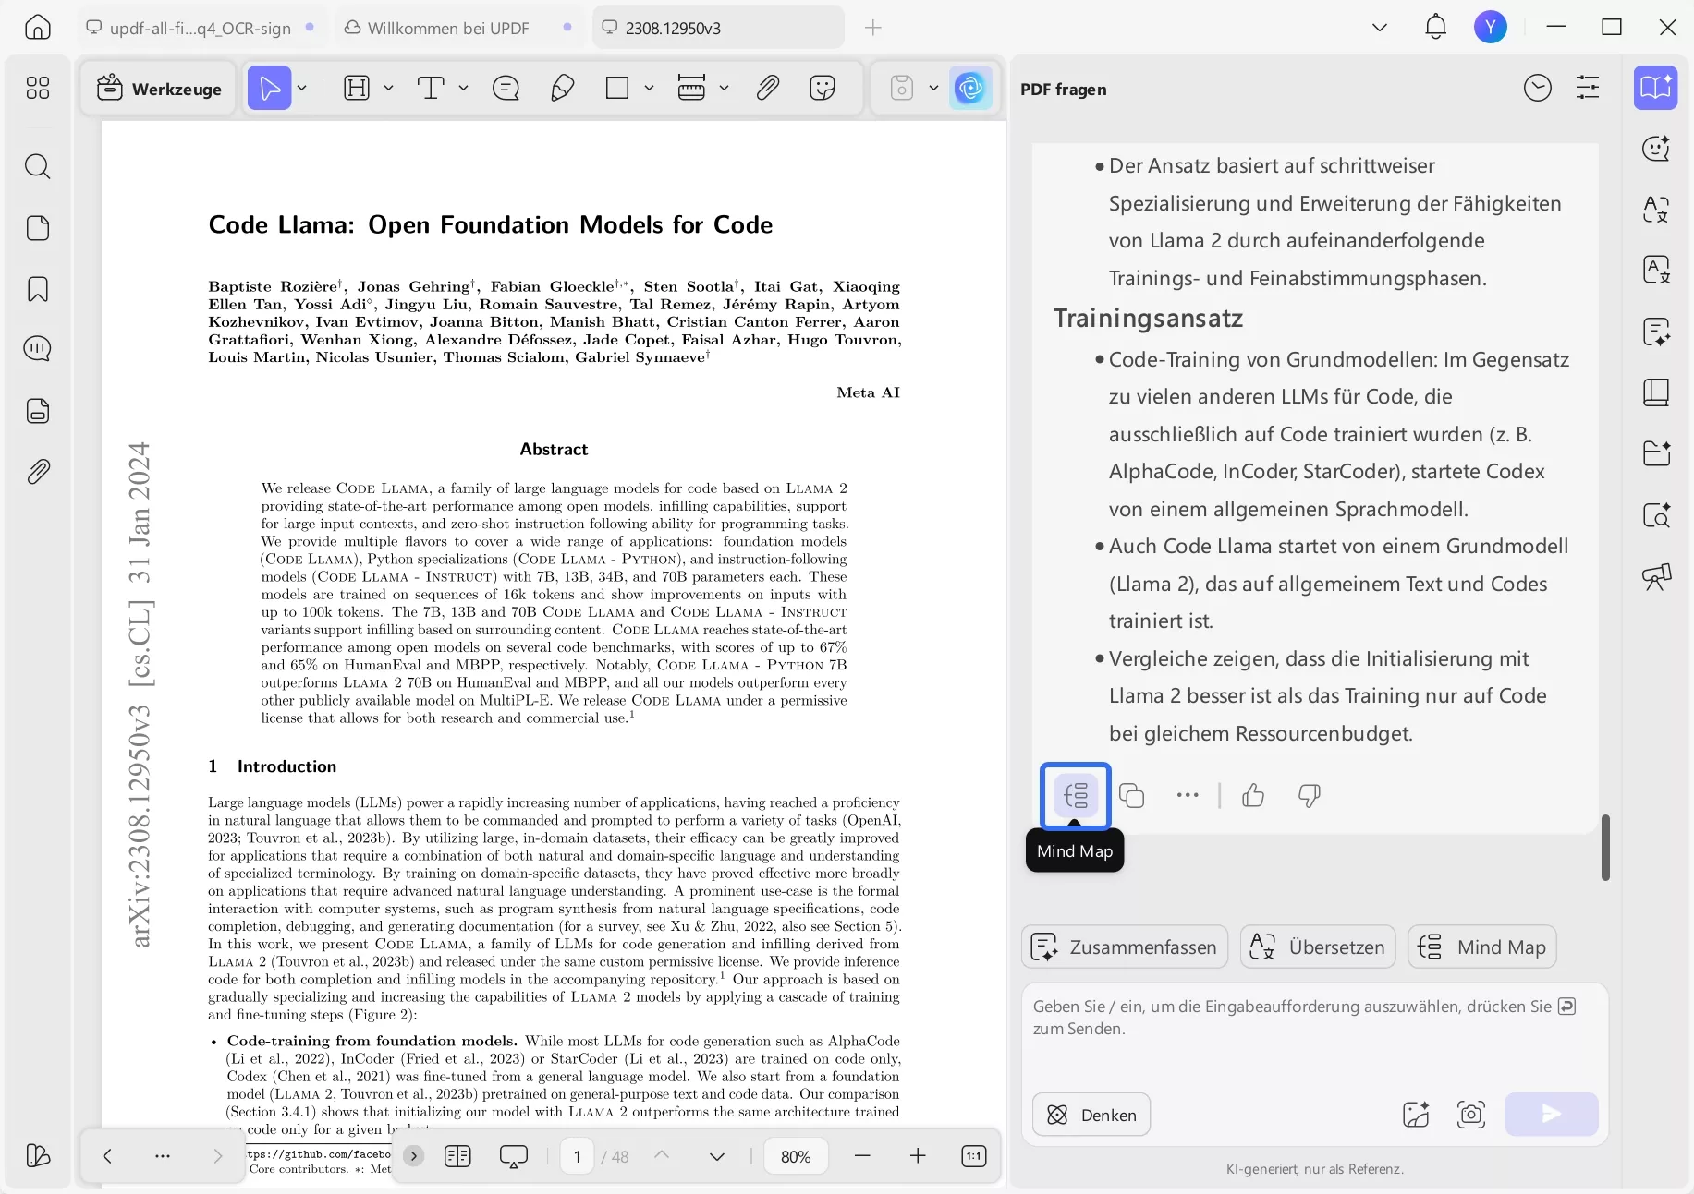Select the sticky note comment tool

[x=506, y=89]
